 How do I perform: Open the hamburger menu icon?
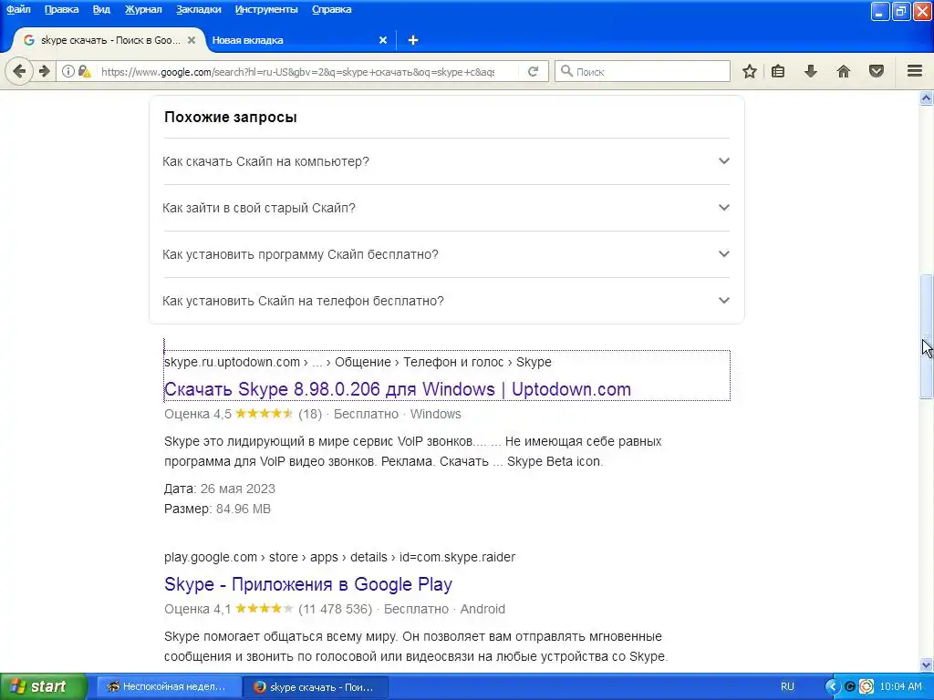point(915,71)
